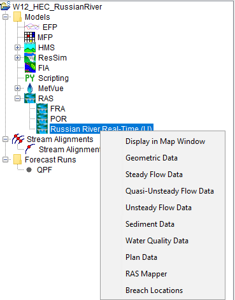Expand the ResSim tree node

pos(18,57)
